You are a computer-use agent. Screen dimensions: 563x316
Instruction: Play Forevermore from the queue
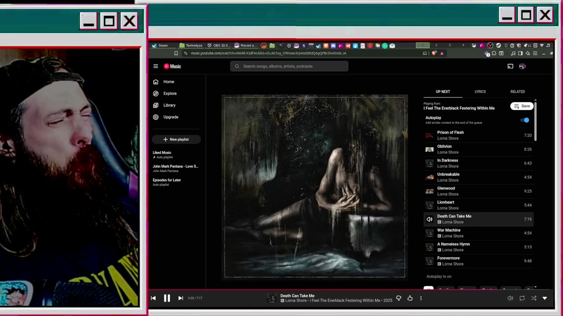pos(478,261)
